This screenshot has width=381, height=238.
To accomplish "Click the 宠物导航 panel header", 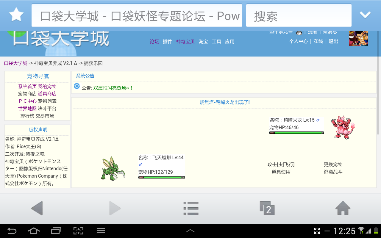I will tap(38, 76).
